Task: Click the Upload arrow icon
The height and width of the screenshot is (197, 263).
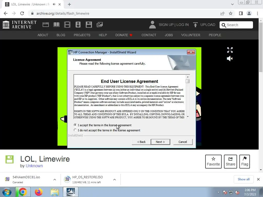Action: pyautogui.click(x=195, y=25)
